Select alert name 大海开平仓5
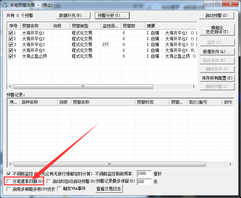The height and width of the screenshot is (198, 241). tap(33, 50)
